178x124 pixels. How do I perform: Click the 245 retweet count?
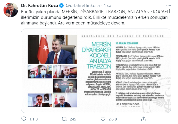point(73,119)
